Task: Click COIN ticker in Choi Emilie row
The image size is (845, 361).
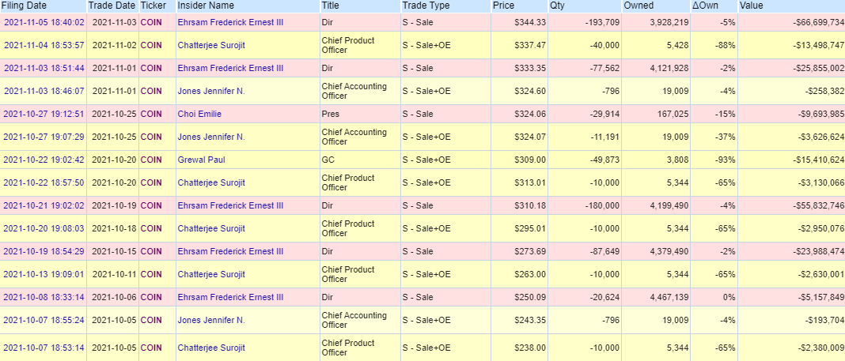Action: click(151, 114)
